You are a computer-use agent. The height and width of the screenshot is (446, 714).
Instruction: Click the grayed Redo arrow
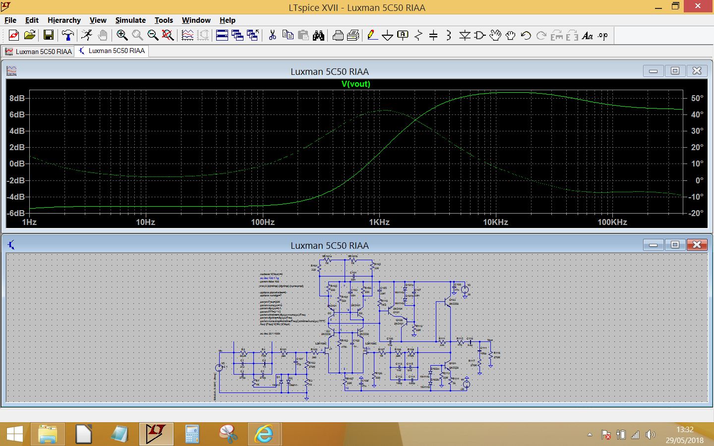tap(541, 35)
